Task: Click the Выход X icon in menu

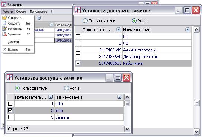Action: point(4,50)
